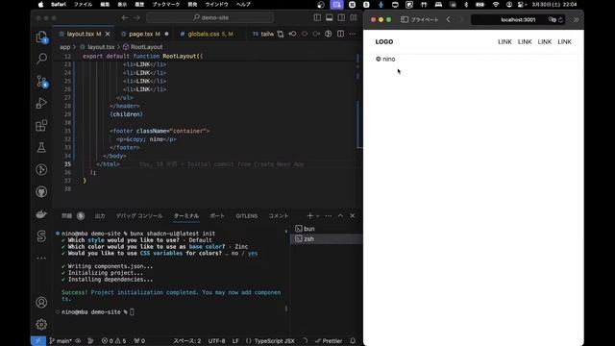
Task: Open the Source Control view
Action: click(41, 81)
